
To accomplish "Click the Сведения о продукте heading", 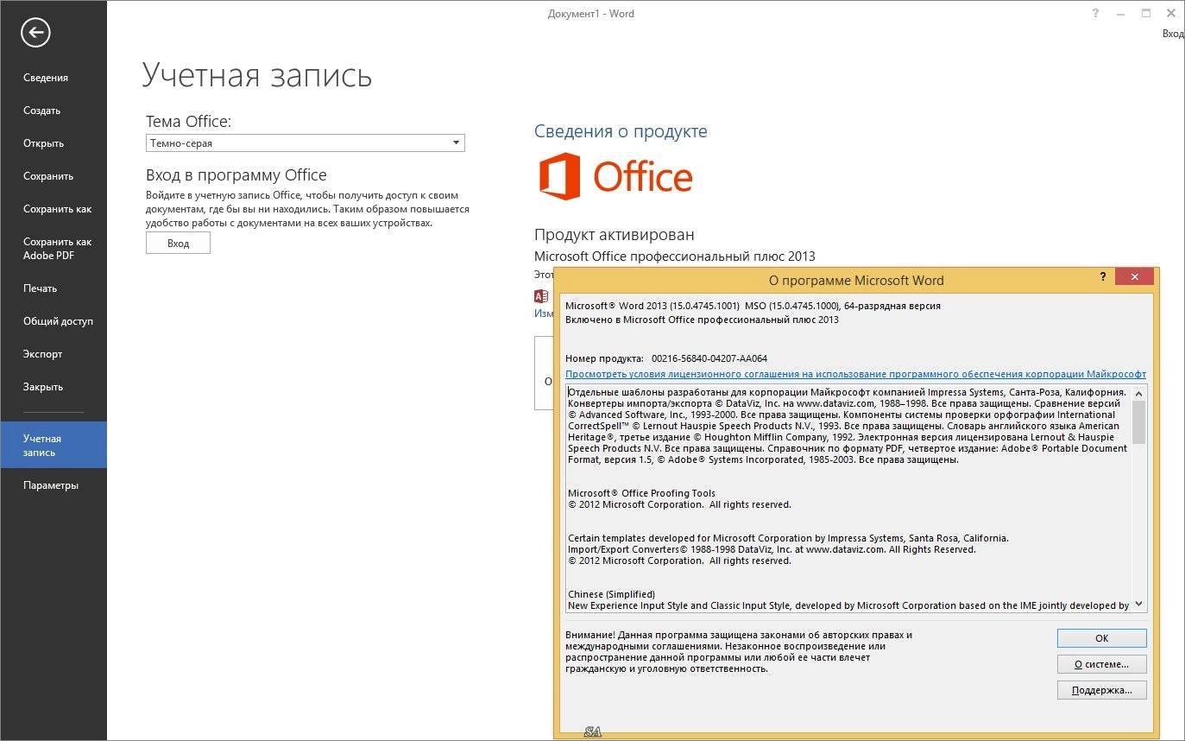I will click(621, 131).
